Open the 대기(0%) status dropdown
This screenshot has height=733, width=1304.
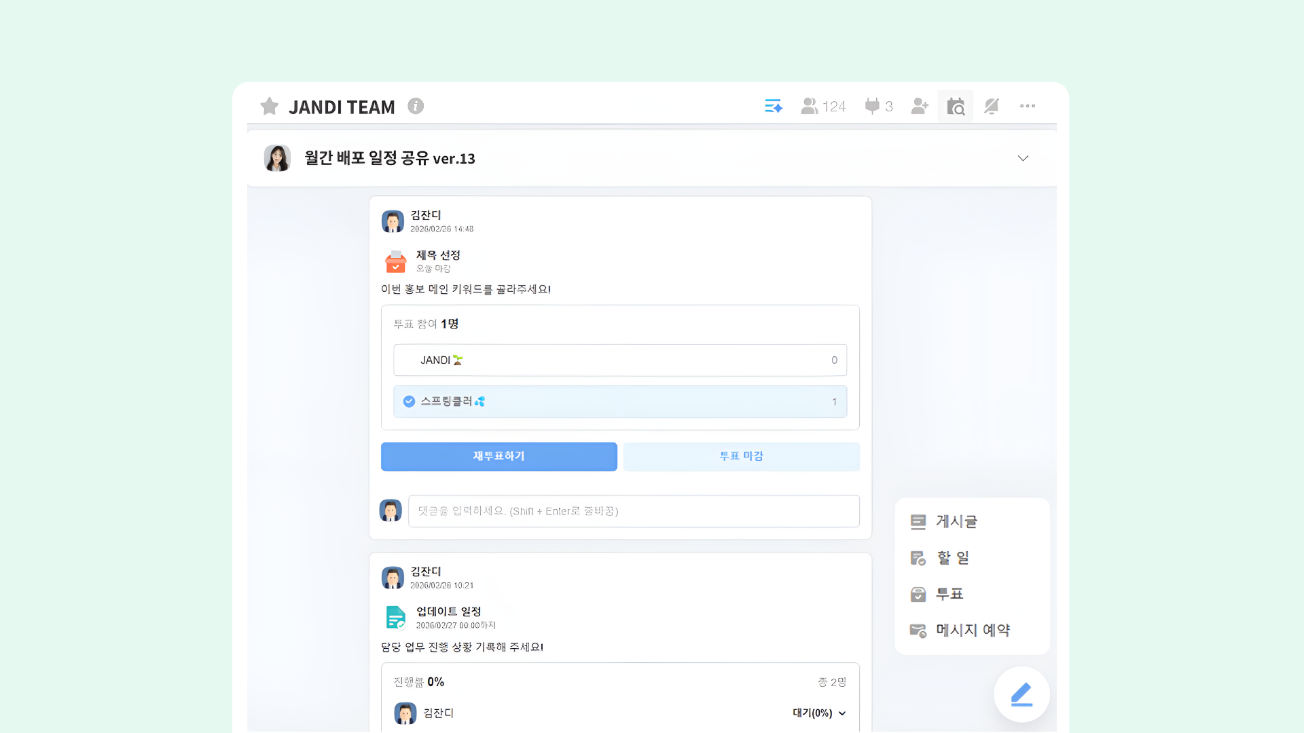(820, 713)
